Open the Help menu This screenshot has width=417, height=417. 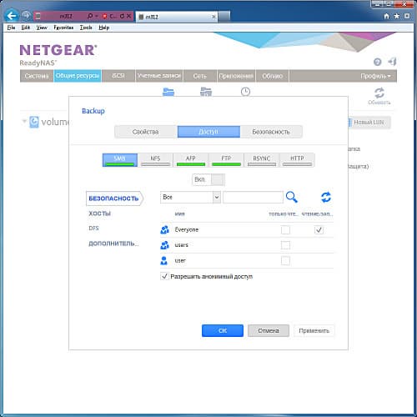pyautogui.click(x=104, y=28)
